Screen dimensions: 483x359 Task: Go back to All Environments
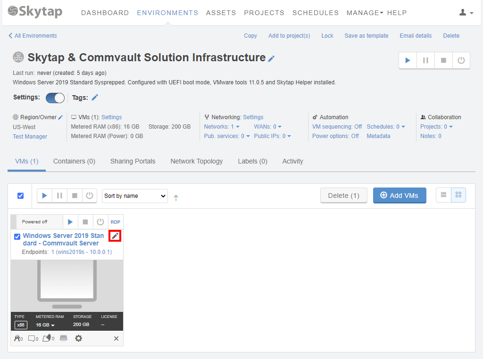(33, 36)
